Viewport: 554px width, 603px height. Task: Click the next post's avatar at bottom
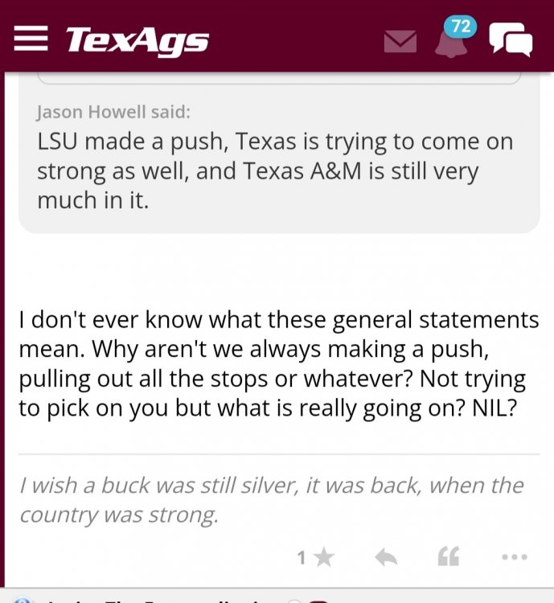tap(22, 600)
